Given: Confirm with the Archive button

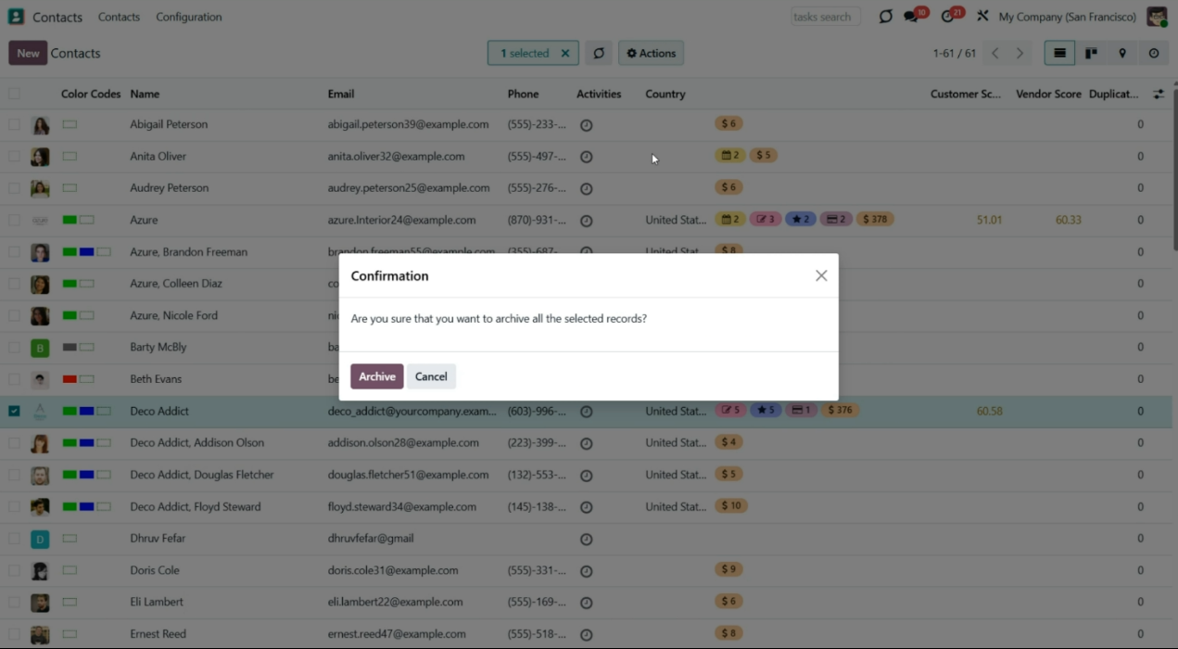Looking at the screenshot, I should click(376, 376).
